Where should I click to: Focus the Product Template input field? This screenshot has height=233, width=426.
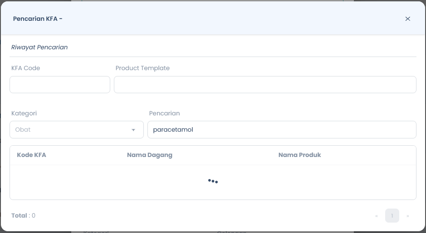(265, 85)
